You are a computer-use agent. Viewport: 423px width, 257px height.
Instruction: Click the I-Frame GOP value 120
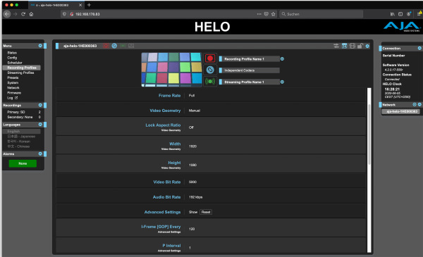(192, 229)
